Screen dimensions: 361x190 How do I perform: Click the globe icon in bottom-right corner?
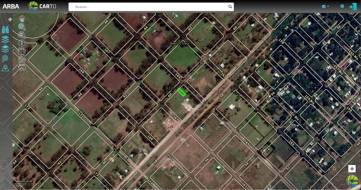point(352,181)
